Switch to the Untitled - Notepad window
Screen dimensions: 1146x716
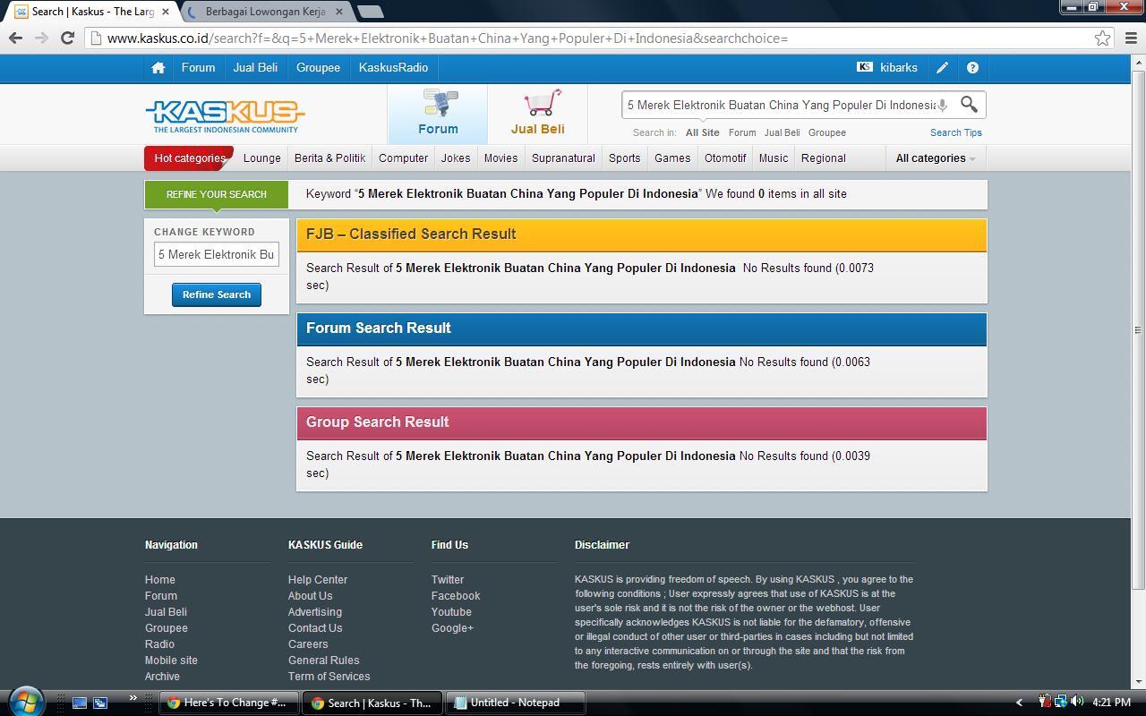[x=515, y=703]
